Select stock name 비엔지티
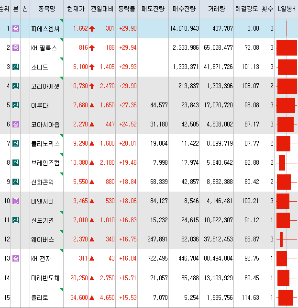This screenshot has width=298, height=308. click(43, 201)
